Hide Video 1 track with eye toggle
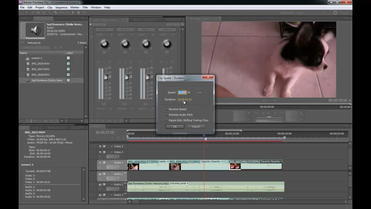The height and width of the screenshot is (209, 371). pos(100,163)
